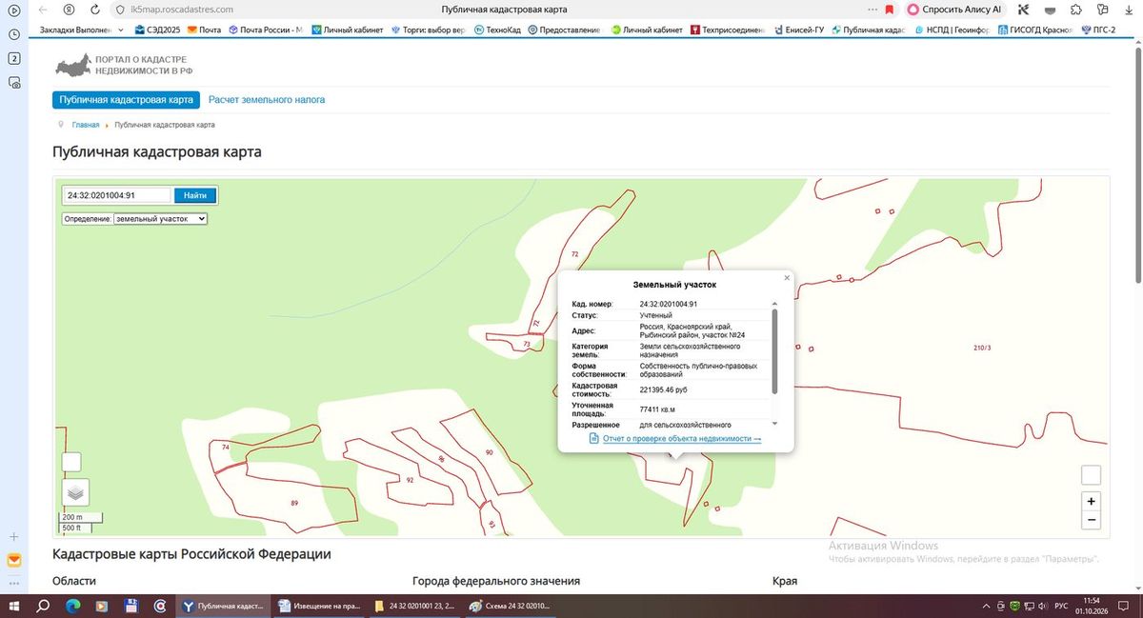This screenshot has width=1143, height=618.
Task: Open the Определение object type dropdown
Action: (160, 218)
